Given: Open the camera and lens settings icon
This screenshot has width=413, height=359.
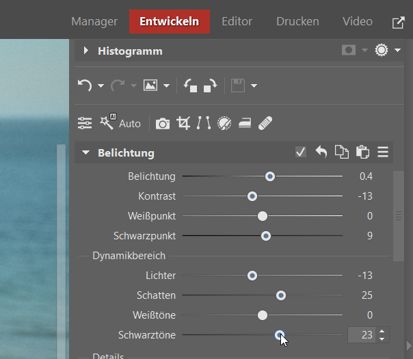Looking at the screenshot, I should click(163, 123).
